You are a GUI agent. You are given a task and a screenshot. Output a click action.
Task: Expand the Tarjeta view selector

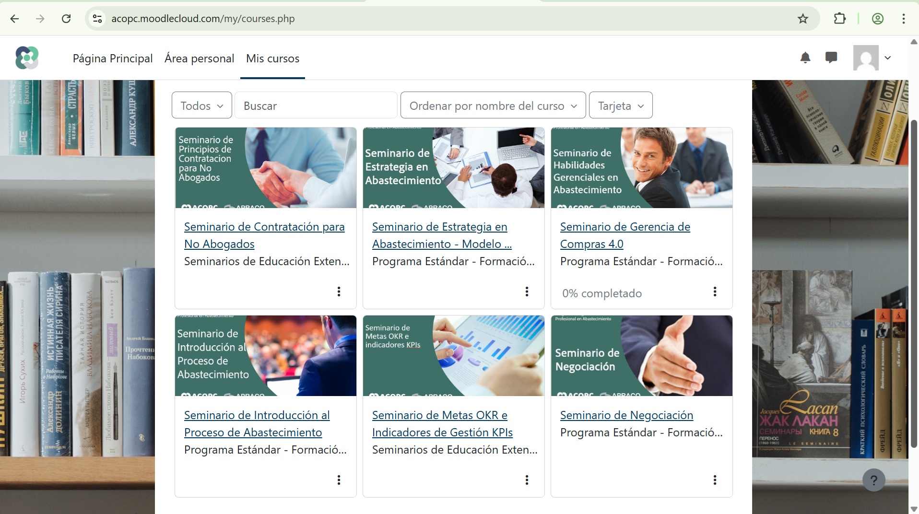(x=620, y=105)
